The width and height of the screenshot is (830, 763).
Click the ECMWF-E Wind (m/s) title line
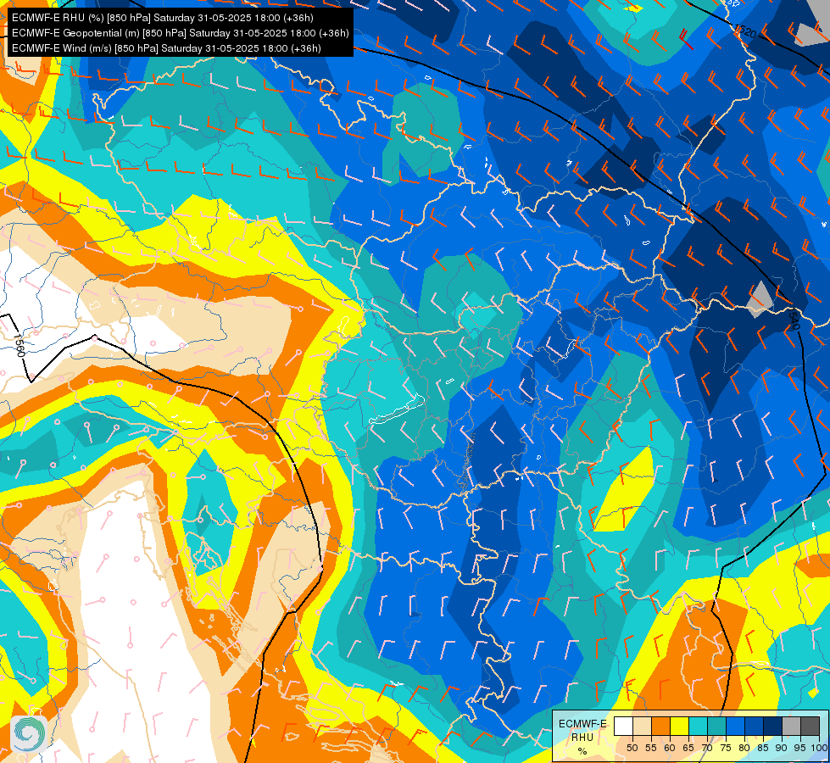tap(166, 48)
